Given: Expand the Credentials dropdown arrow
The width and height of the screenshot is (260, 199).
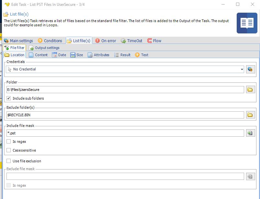Looking at the screenshot, I should coord(242,69).
